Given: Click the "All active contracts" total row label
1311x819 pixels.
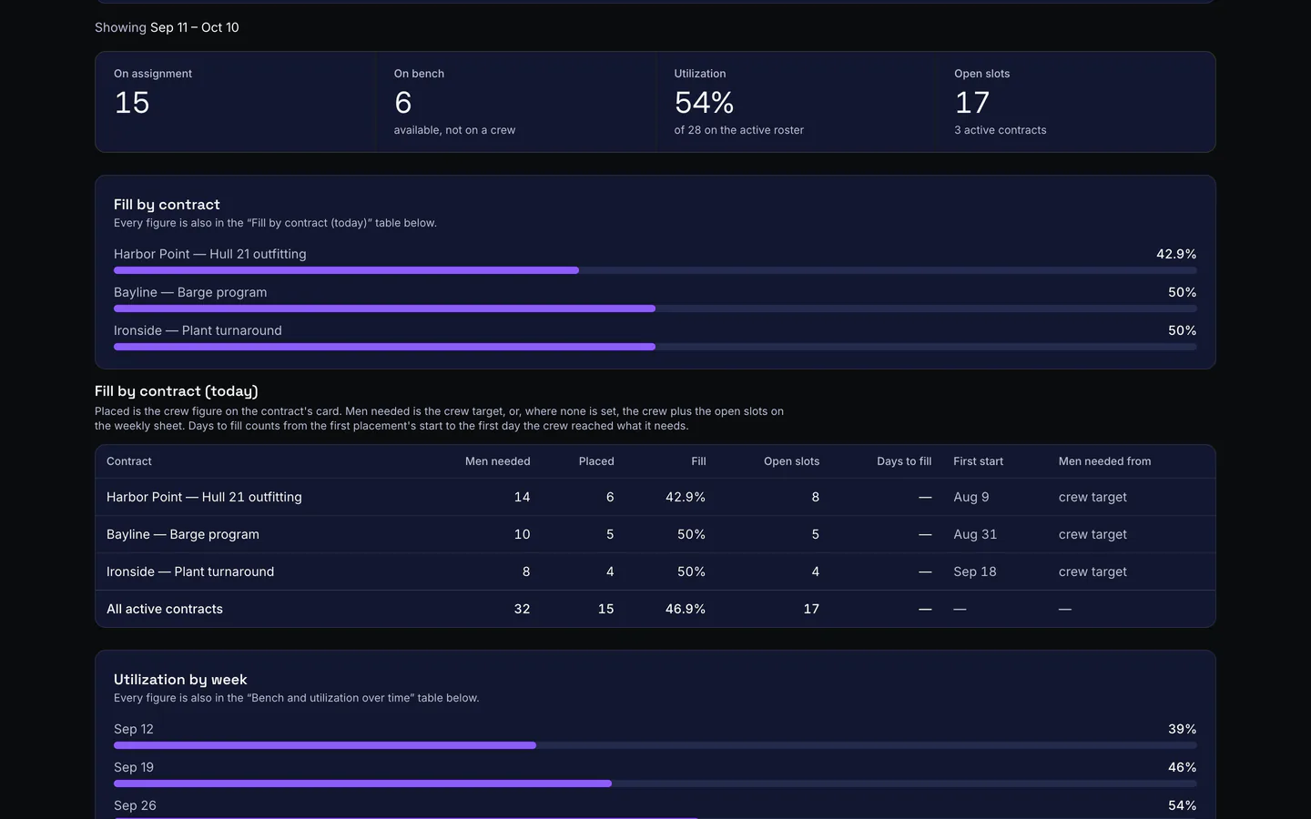Looking at the screenshot, I should click(x=165, y=609).
